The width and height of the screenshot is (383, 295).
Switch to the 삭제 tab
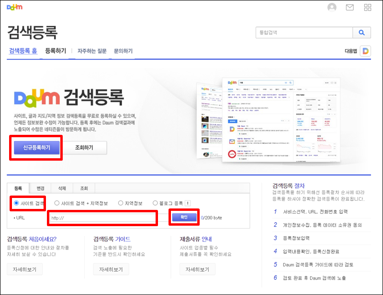point(62,188)
